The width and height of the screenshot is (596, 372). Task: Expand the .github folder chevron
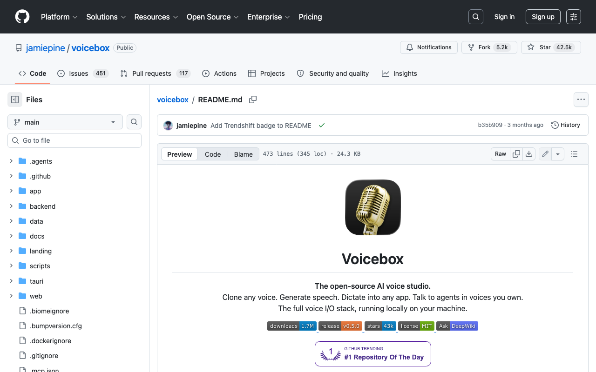(11, 176)
